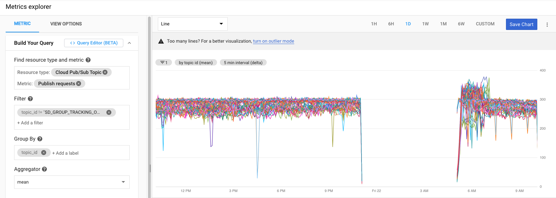556x198 pixels.
Task: Click the 5 min interval (delta) chip
Action: (243, 62)
